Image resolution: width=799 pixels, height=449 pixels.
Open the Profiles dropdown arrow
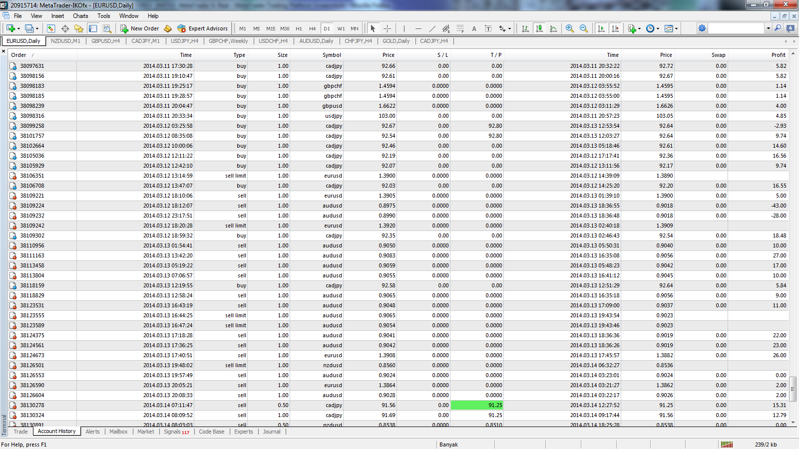pos(37,28)
